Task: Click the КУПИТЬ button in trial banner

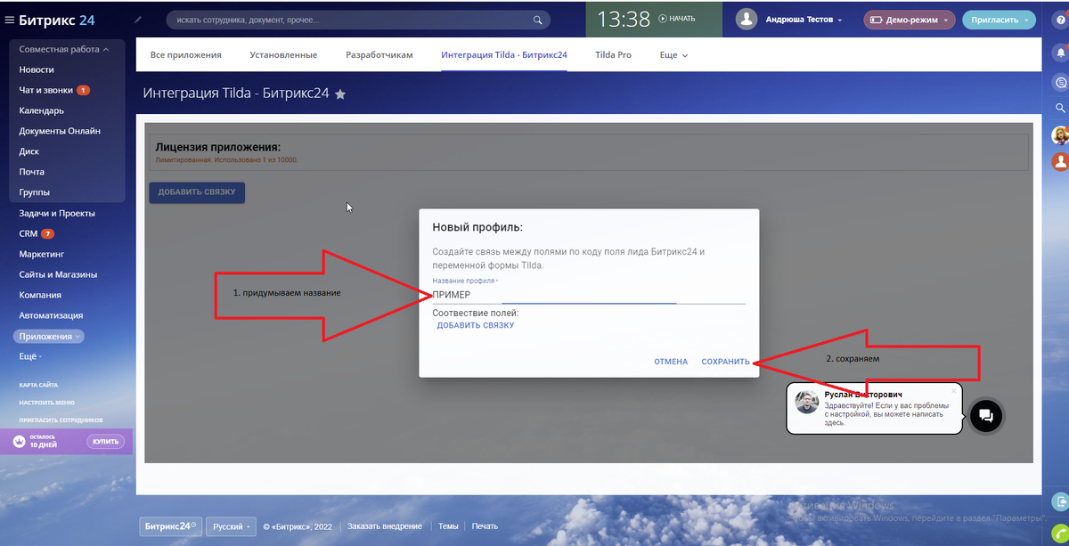Action: pyautogui.click(x=106, y=441)
